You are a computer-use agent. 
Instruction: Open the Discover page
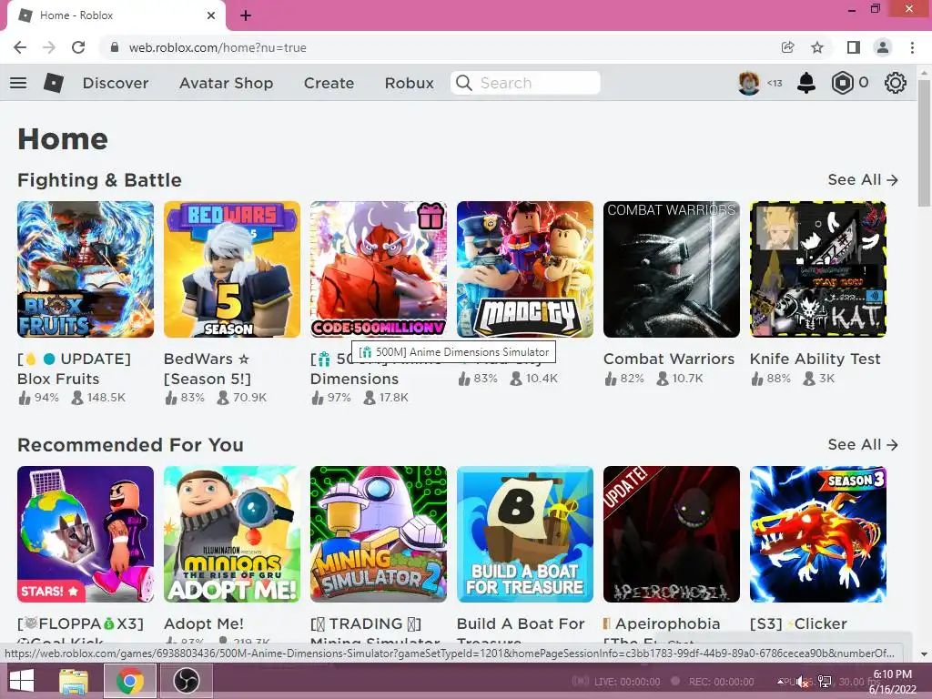(x=116, y=83)
